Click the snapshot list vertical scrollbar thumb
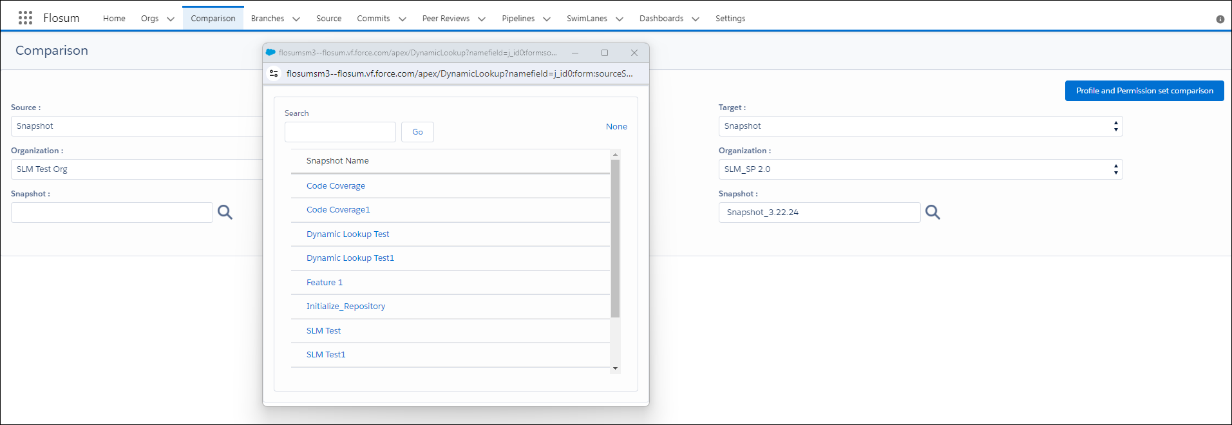Image resolution: width=1232 pixels, height=425 pixels. click(615, 238)
